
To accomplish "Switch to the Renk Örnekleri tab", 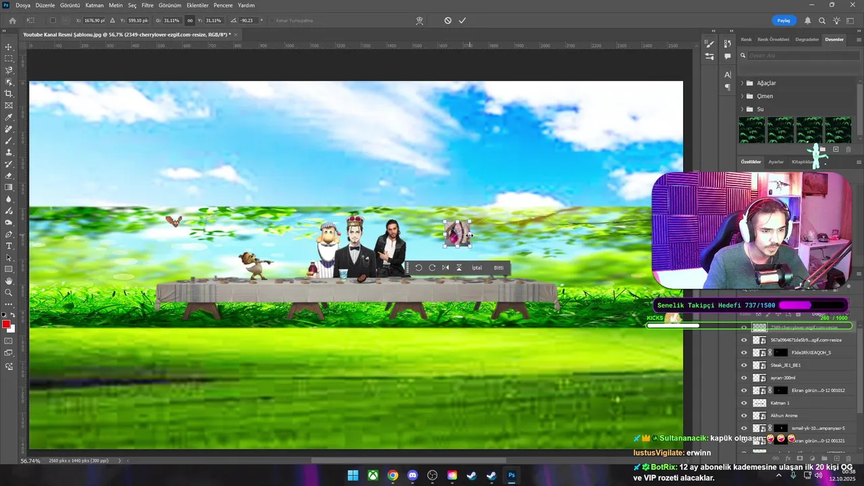I will click(774, 39).
